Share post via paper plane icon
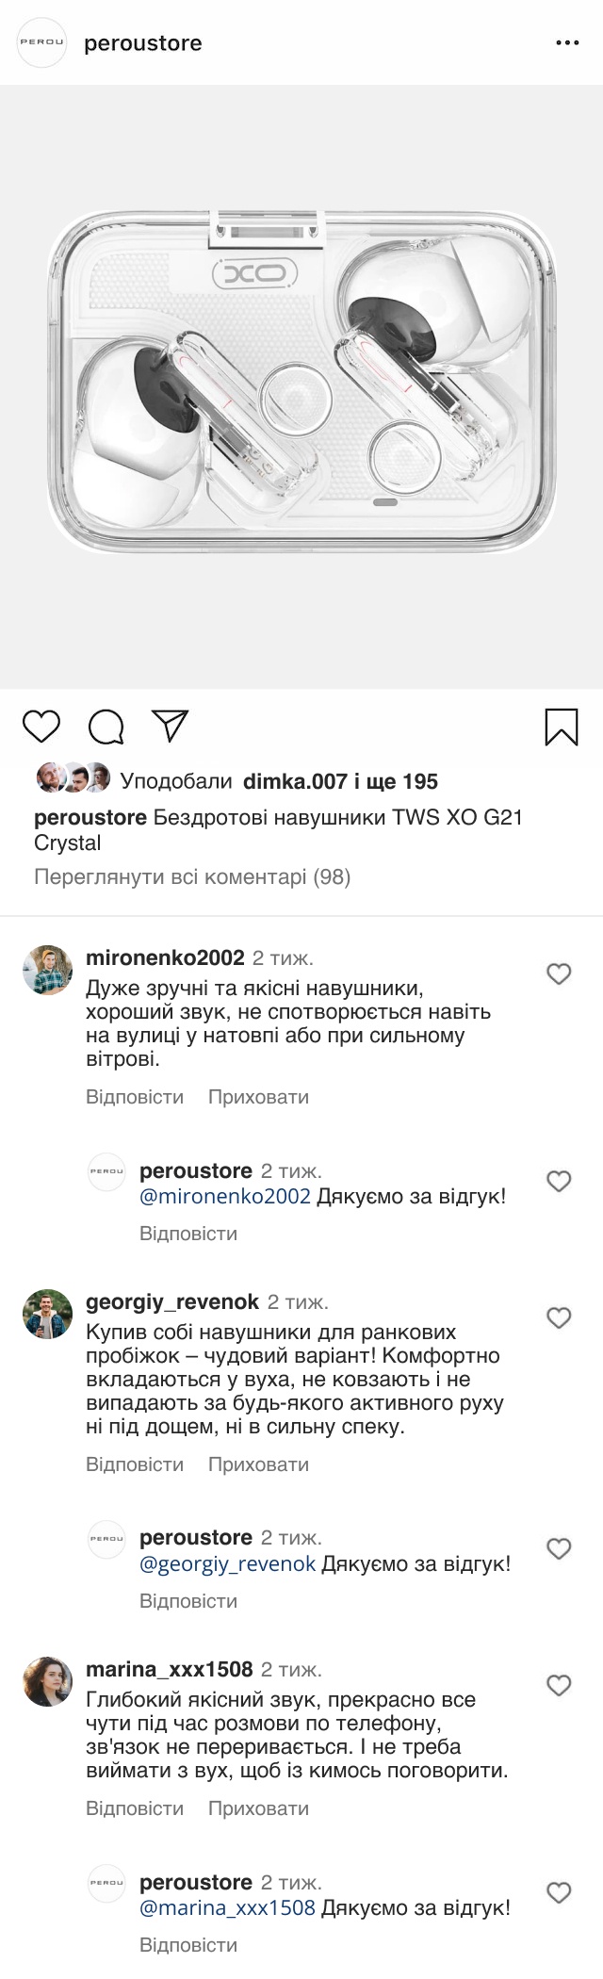The image size is (603, 1979). tap(171, 727)
